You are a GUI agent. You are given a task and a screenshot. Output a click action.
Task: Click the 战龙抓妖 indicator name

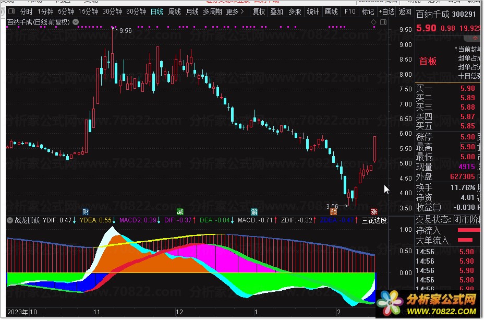[27, 220]
